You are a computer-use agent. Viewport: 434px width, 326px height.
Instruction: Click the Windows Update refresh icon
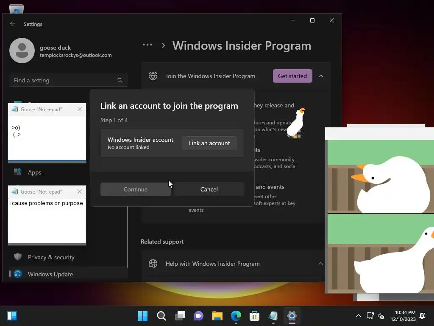coord(18,274)
